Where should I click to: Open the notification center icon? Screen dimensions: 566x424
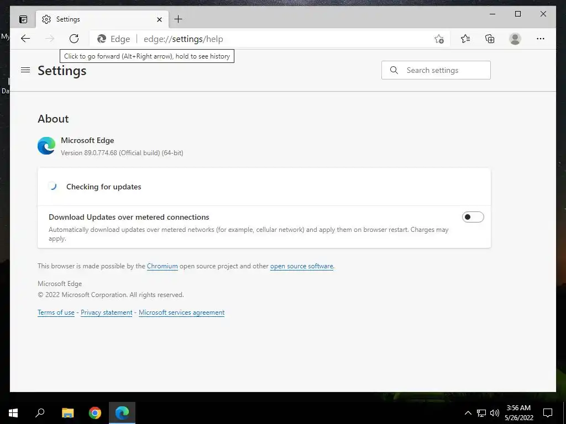click(548, 413)
